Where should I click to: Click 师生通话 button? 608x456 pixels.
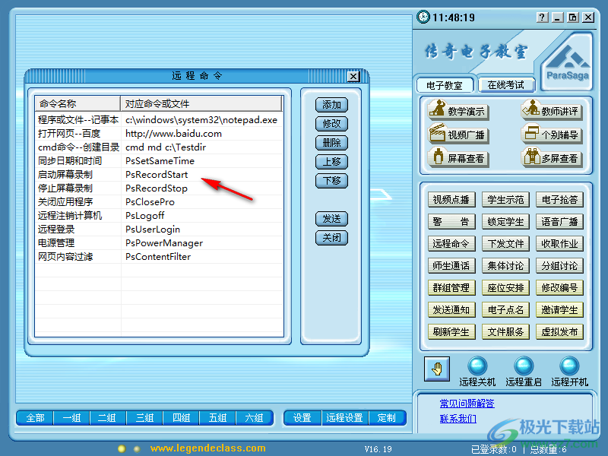tap(451, 266)
